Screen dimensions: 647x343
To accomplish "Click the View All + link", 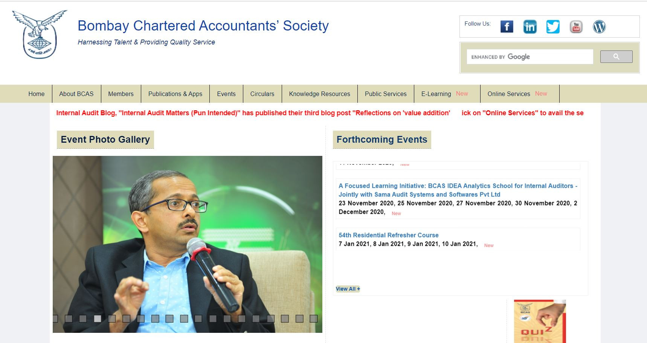I will coord(348,289).
